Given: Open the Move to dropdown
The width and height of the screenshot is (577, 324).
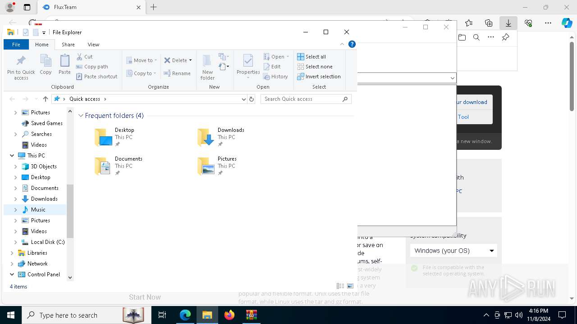Looking at the screenshot, I should (x=142, y=60).
